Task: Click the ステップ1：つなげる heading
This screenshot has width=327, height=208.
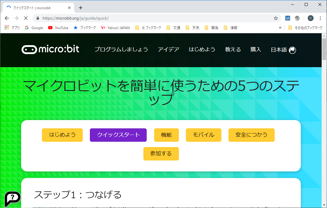Action: [78, 195]
